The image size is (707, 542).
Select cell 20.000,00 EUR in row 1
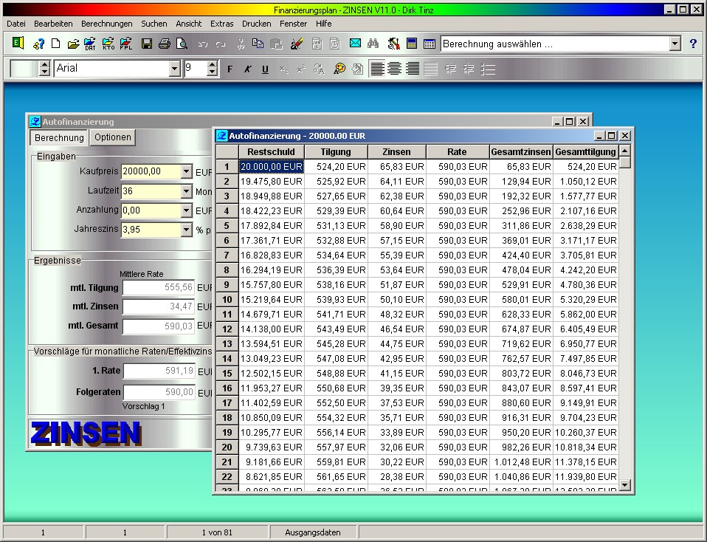[272, 167]
